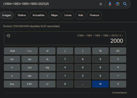This screenshot has height=98, width=137.
Task: Clear the calculator with AC
Action: coord(118,51)
